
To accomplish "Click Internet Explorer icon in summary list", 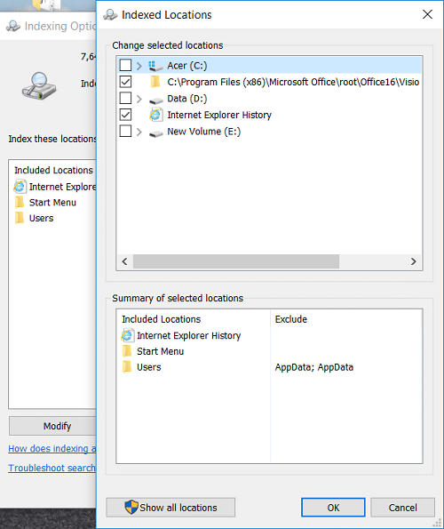I will (127, 335).
